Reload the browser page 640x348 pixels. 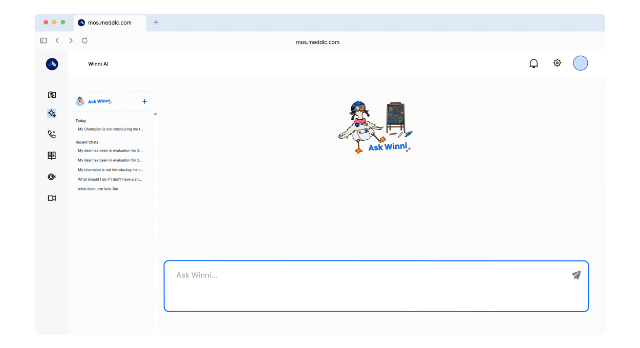[84, 40]
